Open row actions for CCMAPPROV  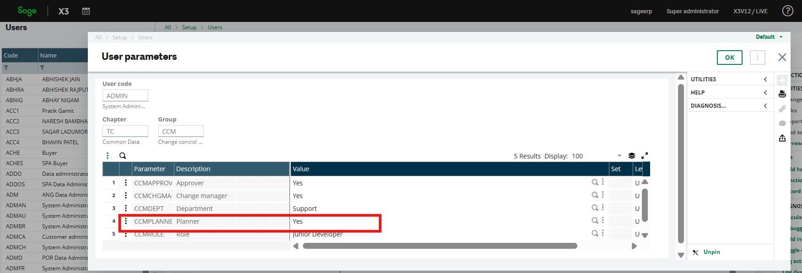pos(126,183)
